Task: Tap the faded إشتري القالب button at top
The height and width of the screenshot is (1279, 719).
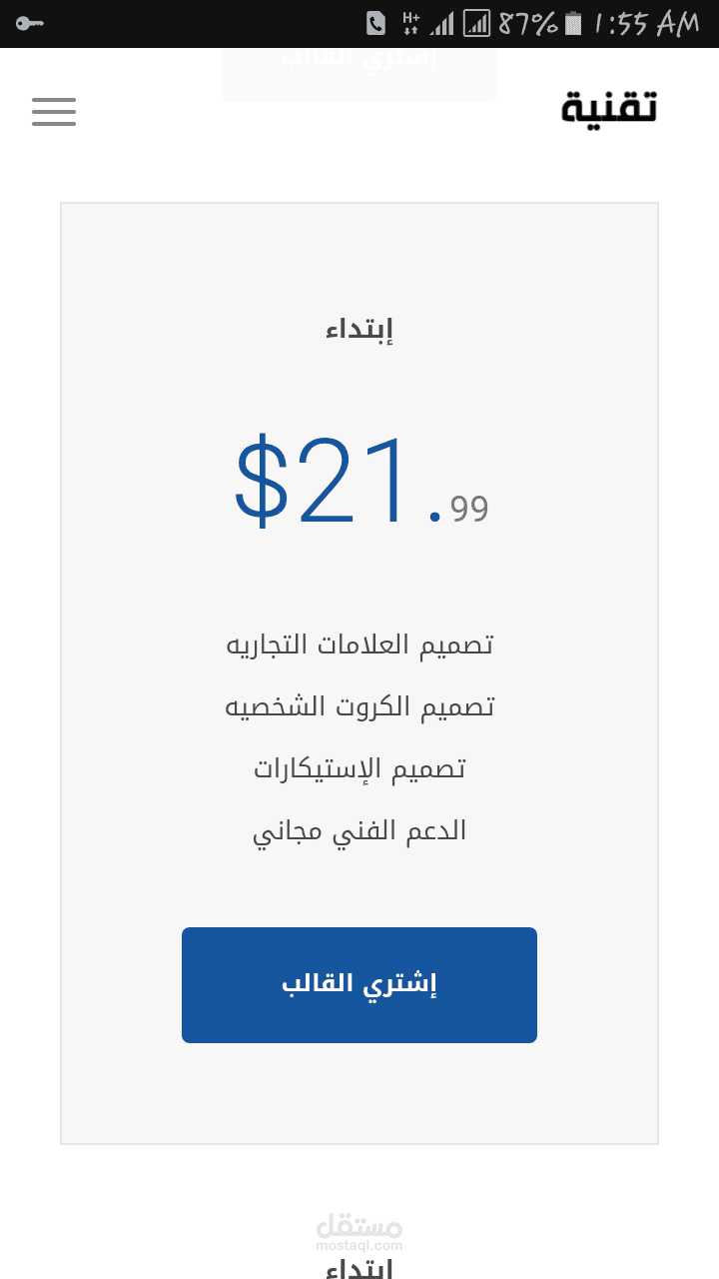Action: (x=359, y=72)
